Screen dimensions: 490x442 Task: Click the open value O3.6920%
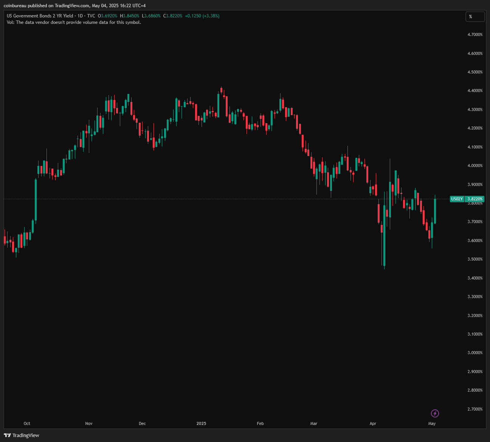point(107,16)
